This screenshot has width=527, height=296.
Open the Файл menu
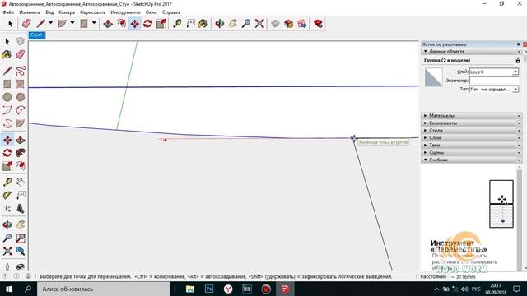[x=8, y=12]
